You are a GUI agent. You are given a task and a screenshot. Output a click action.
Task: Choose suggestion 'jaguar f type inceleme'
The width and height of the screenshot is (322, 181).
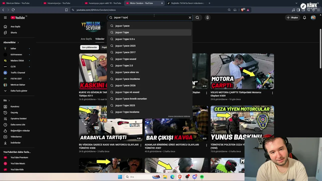coord(150,112)
